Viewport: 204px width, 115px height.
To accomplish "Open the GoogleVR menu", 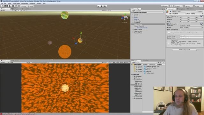I will point(32,4).
